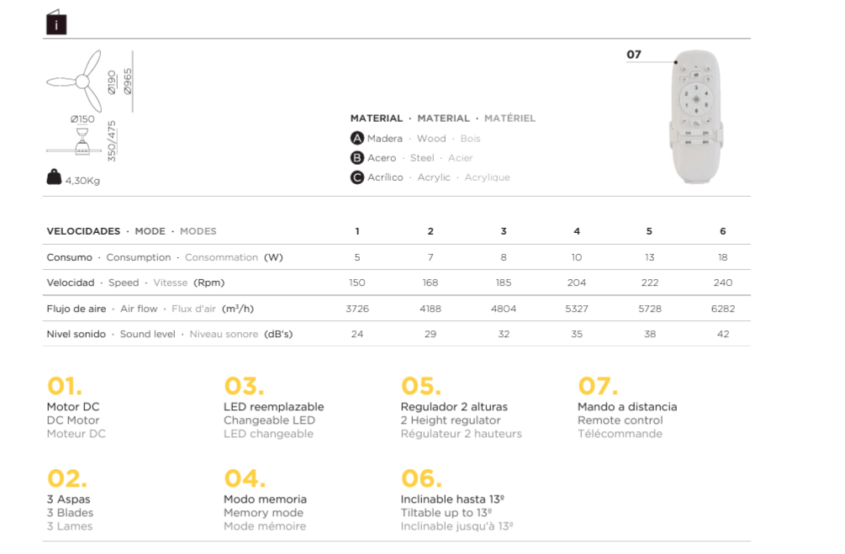845x554 pixels.
Task: Click the fan blade top-view diagram
Action: (75, 81)
